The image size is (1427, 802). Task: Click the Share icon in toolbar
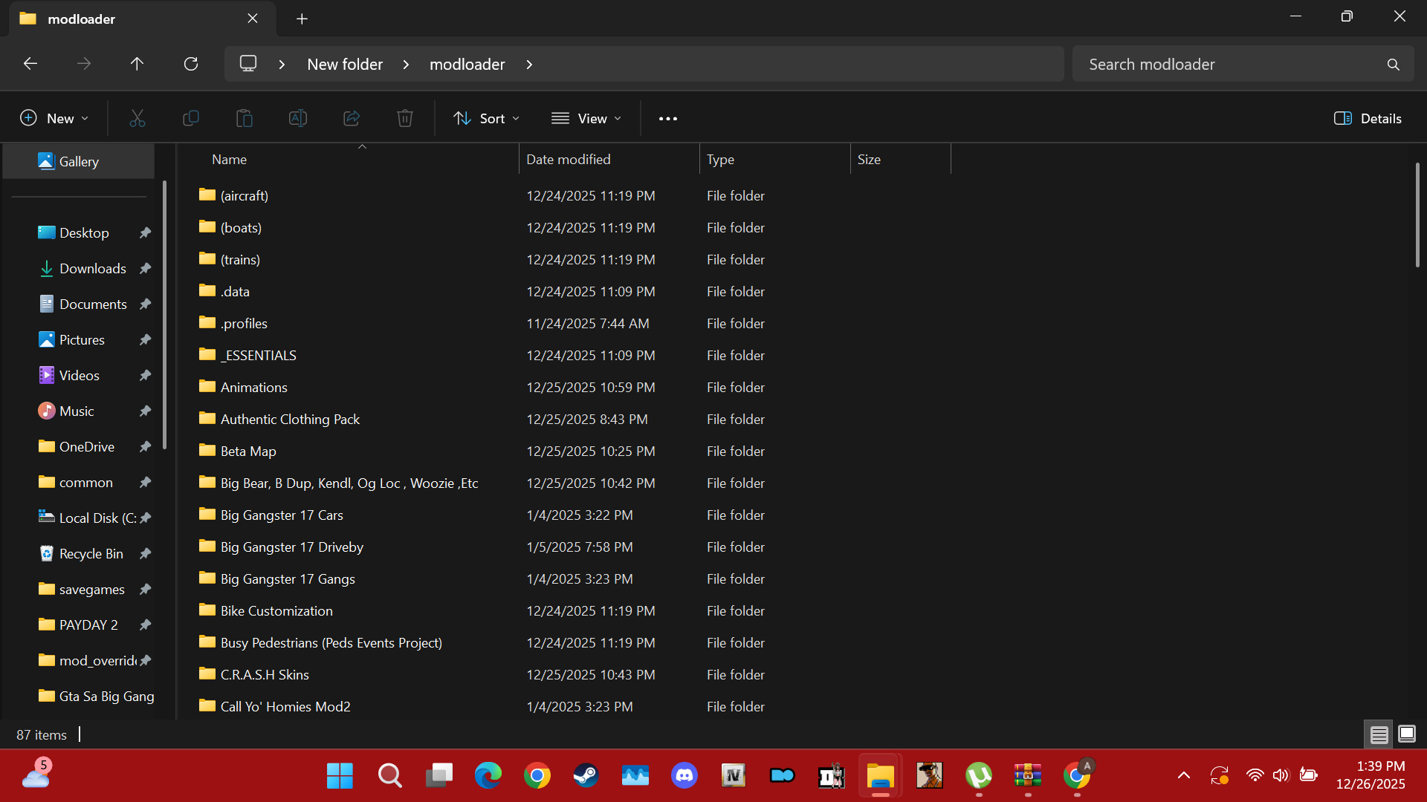coord(352,118)
